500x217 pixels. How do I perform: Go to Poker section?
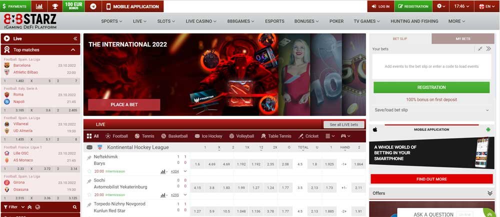[336, 21]
